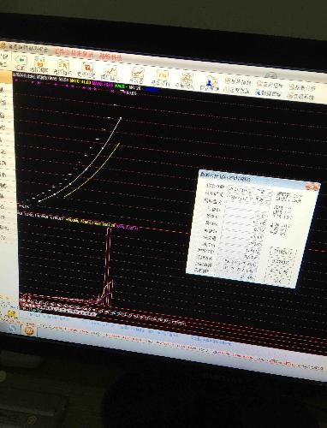327x428 pixels.
Task: Close the small stock info dialog
Action: (x=312, y=187)
